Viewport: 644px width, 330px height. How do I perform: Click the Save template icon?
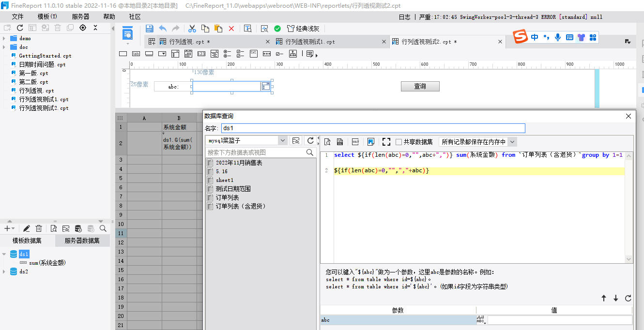(150, 29)
